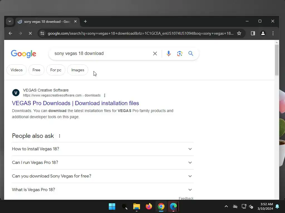Screen dimensions: 285x213
Task: Expand How to install Vegas 18?
Action: [x=103, y=149]
